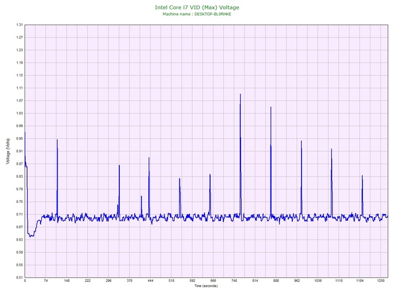Click the 1.31 y-axis tick value
This screenshot has height=296, width=394.
19,25
